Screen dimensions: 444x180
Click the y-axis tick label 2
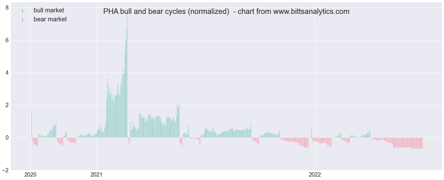coord(7,105)
